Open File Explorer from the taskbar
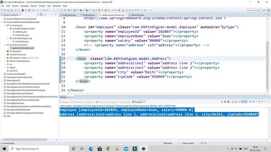This screenshot has width=271, height=152. [x=117, y=149]
